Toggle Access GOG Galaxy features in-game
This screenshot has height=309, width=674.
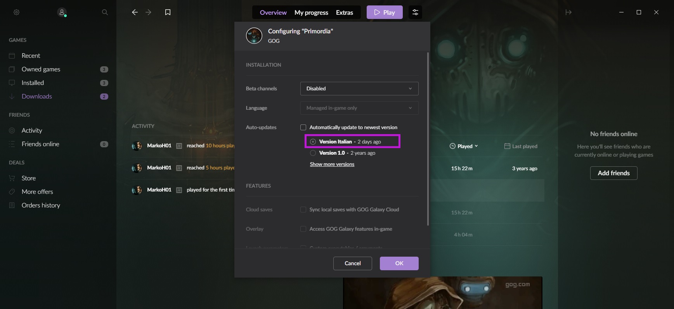coord(303,229)
